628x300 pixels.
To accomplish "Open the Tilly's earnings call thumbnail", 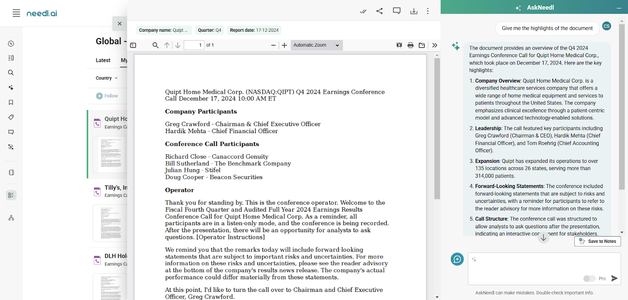I will click(110, 223).
